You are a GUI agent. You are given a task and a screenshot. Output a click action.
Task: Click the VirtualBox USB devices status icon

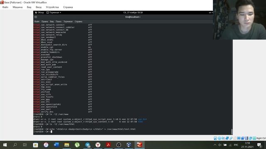pyautogui.click(x=231, y=138)
